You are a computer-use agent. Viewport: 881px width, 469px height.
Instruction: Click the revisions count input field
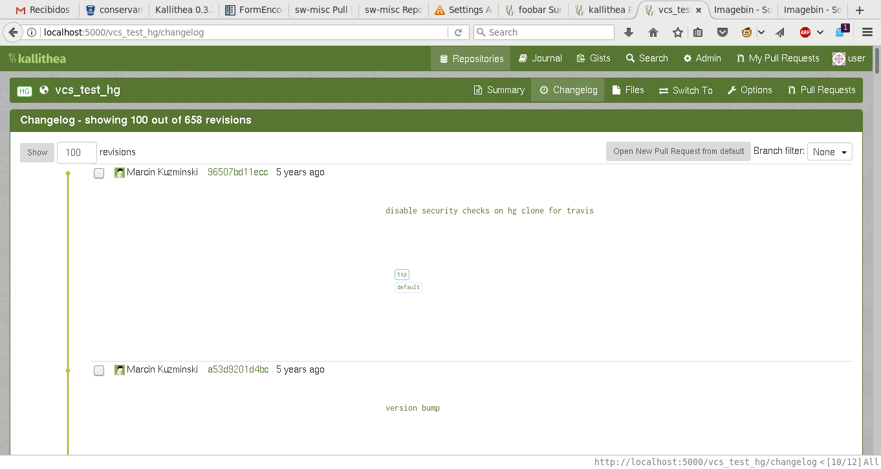click(x=77, y=153)
